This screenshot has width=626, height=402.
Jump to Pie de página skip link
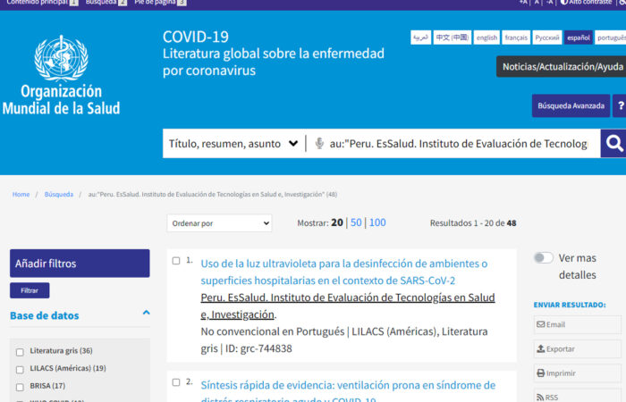coord(160,2)
